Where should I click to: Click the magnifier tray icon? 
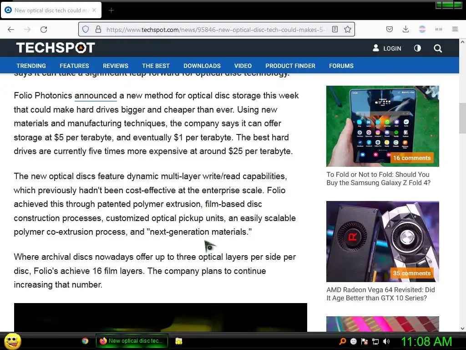342,341
